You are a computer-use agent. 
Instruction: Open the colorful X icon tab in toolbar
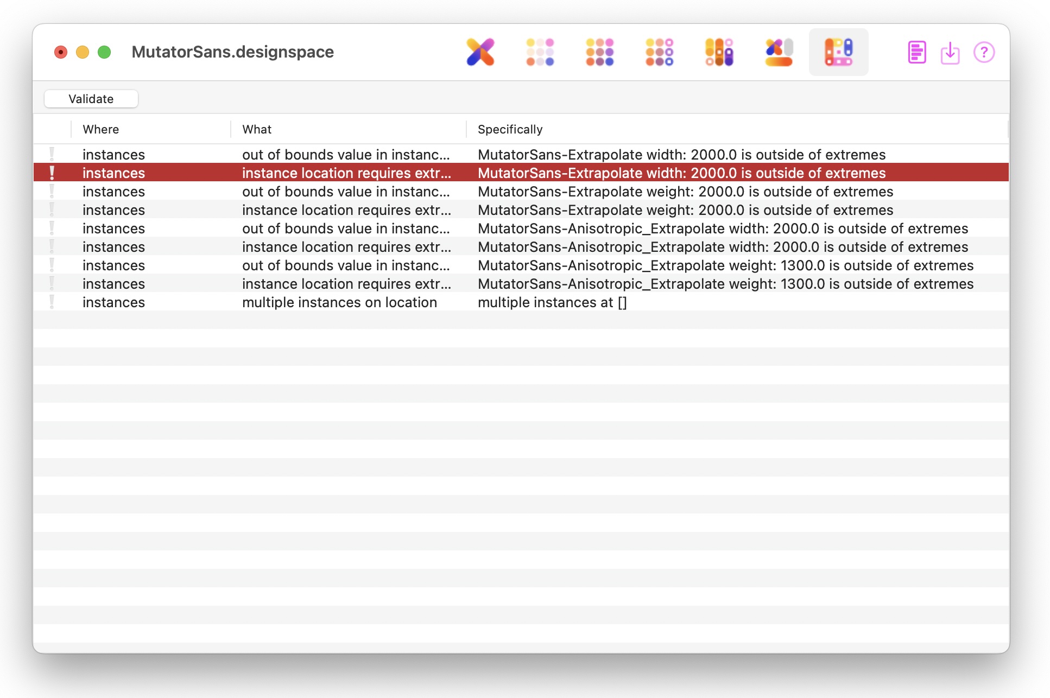(480, 52)
